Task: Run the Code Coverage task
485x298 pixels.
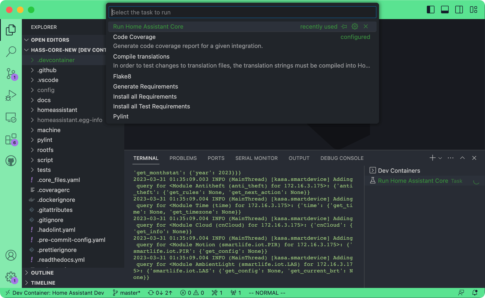Action: (x=134, y=37)
